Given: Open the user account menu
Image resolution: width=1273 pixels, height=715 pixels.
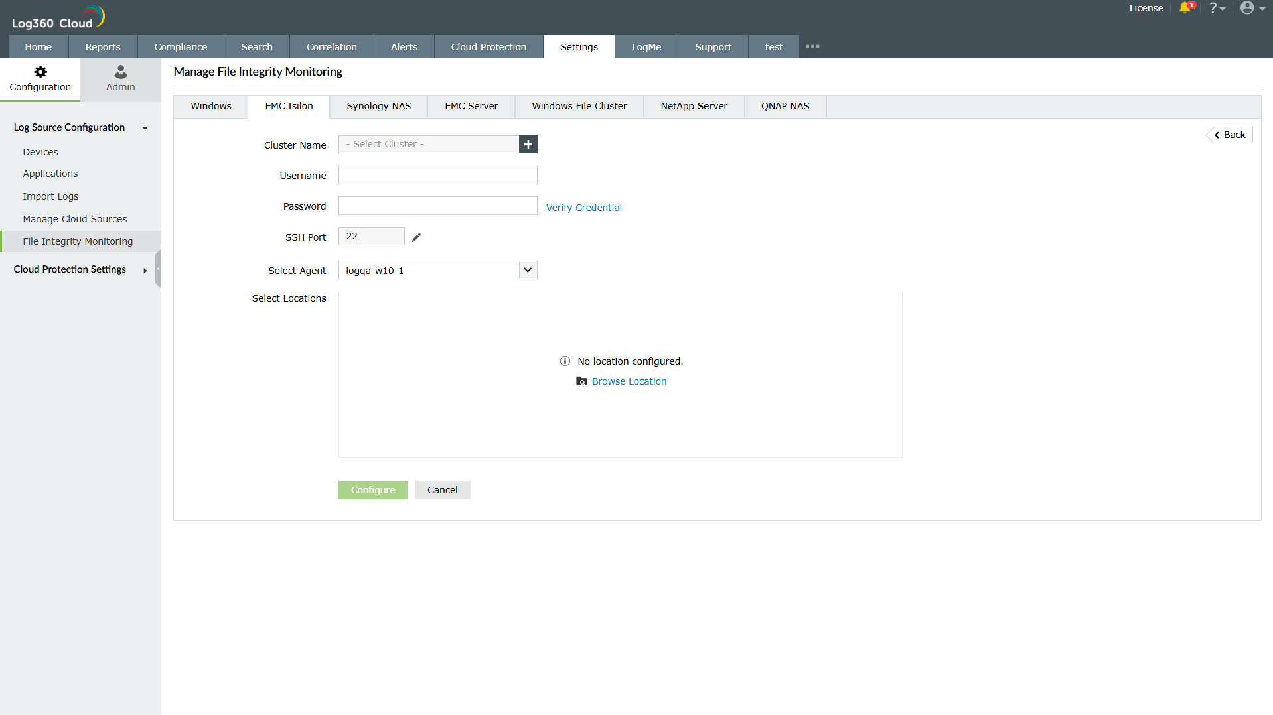Looking at the screenshot, I should coord(1250,9).
